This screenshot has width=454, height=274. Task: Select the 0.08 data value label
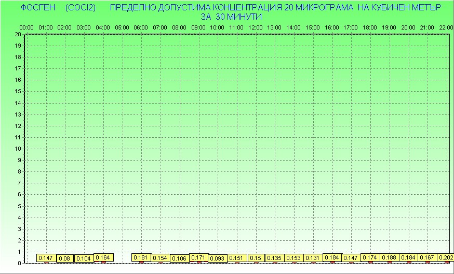(64, 258)
